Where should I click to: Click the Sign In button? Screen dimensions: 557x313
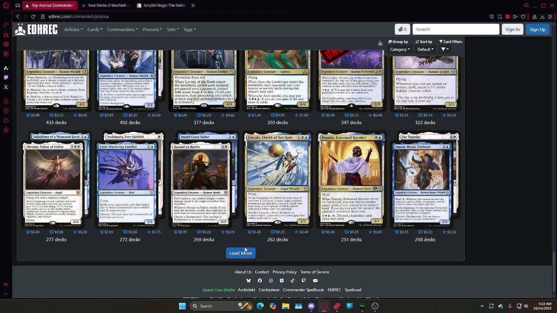tap(512, 29)
